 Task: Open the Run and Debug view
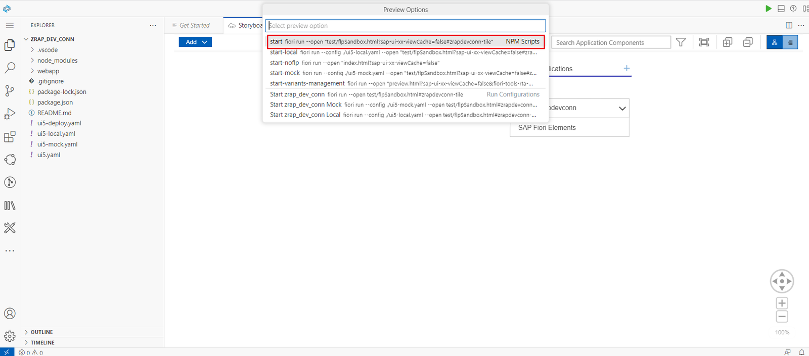tap(10, 114)
